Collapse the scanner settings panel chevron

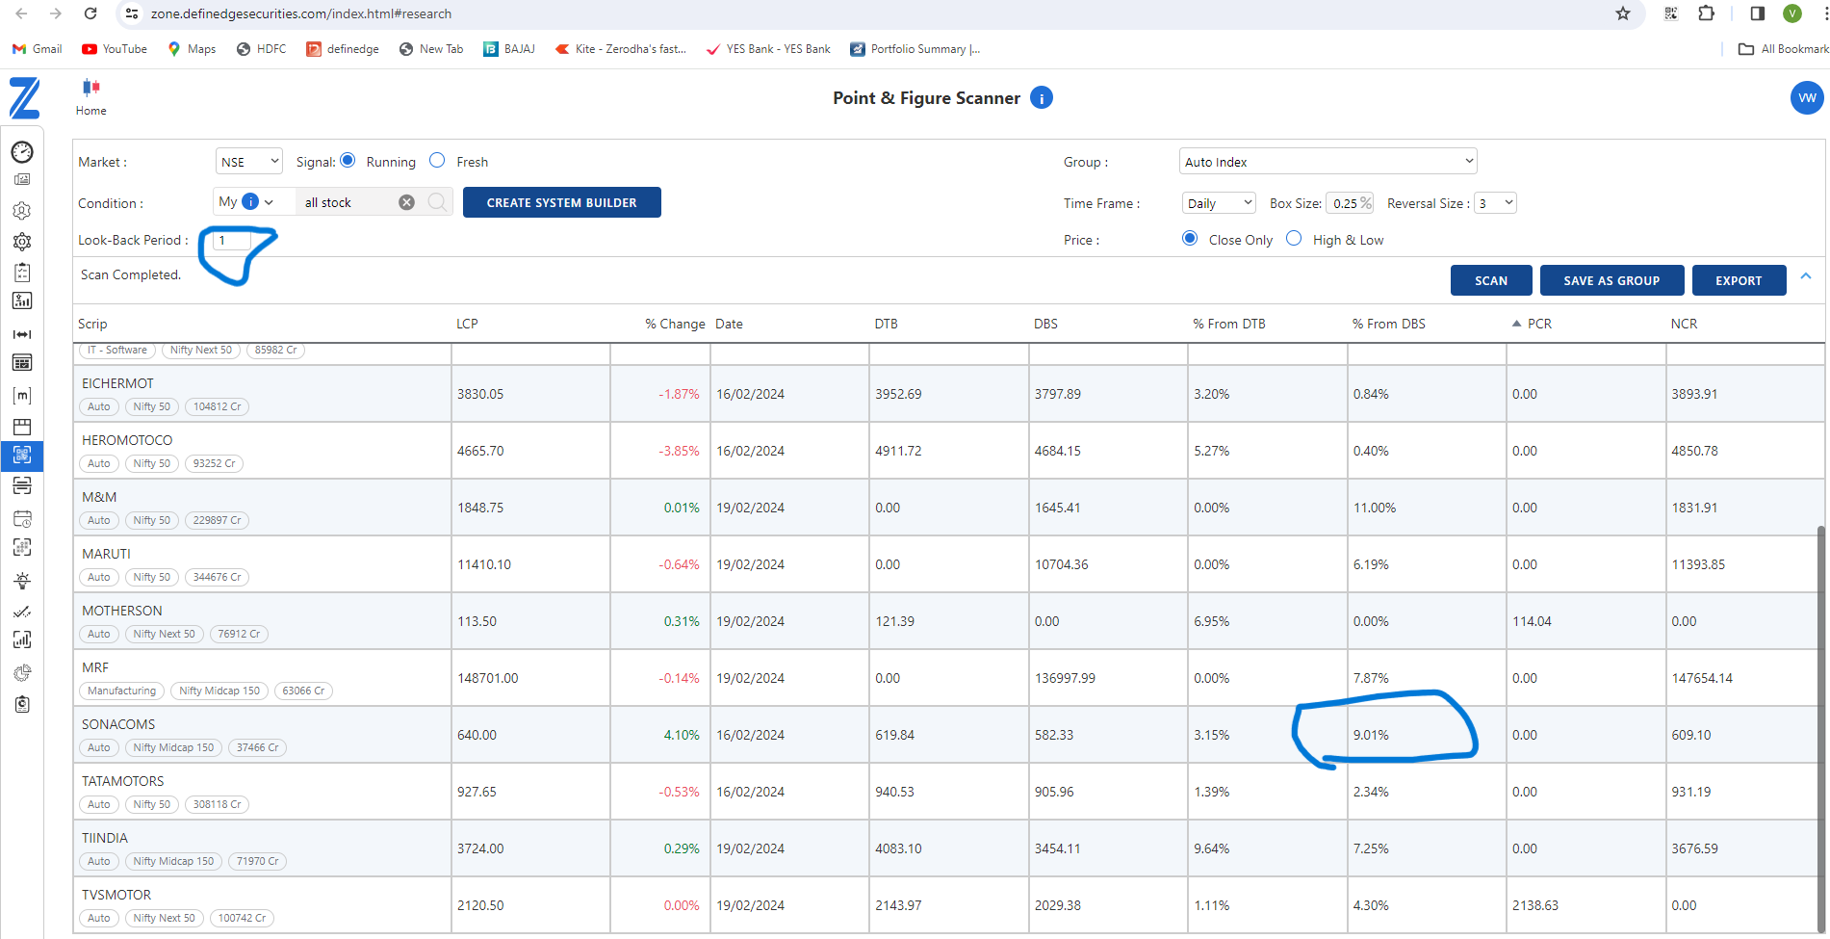[x=1806, y=276]
